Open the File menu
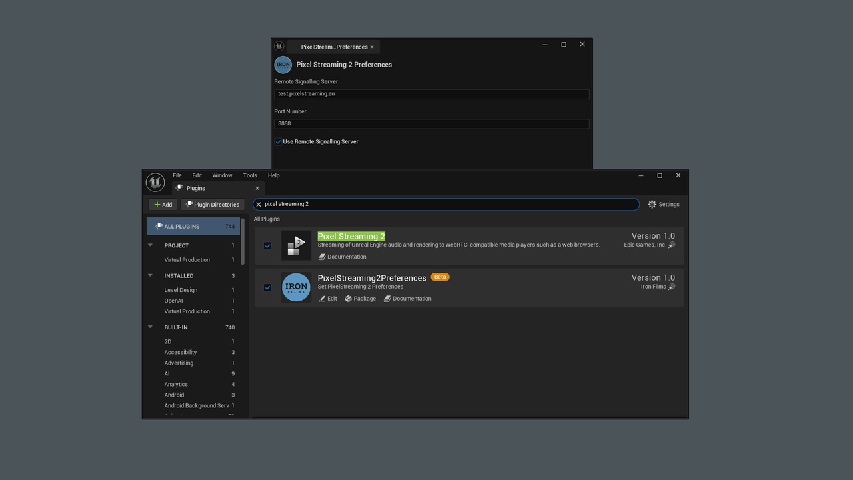This screenshot has height=480, width=853. [x=177, y=175]
